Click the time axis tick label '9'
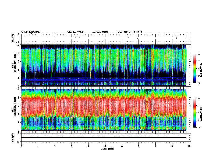Screen dimensions: 213x164 [172, 146]
